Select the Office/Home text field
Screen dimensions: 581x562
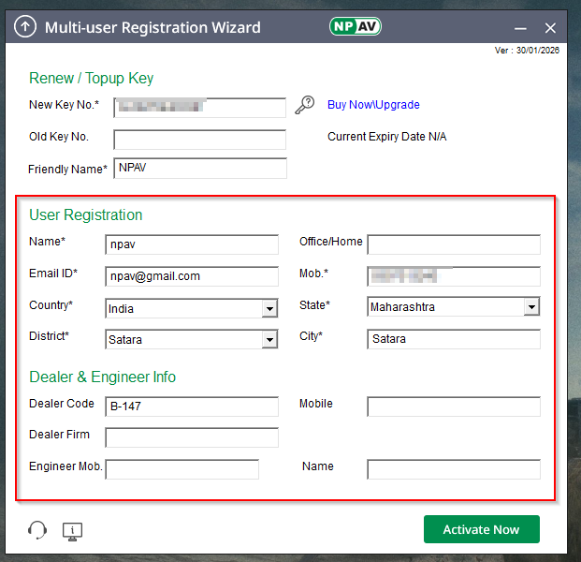(454, 244)
